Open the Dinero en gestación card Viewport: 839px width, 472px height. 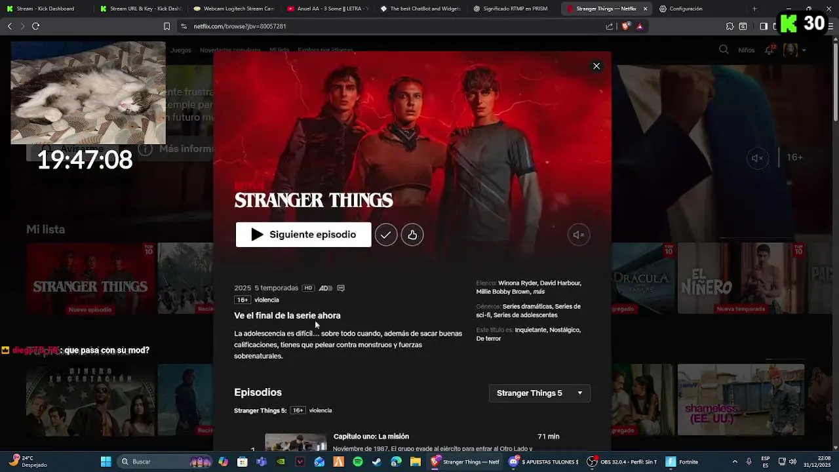click(90, 400)
